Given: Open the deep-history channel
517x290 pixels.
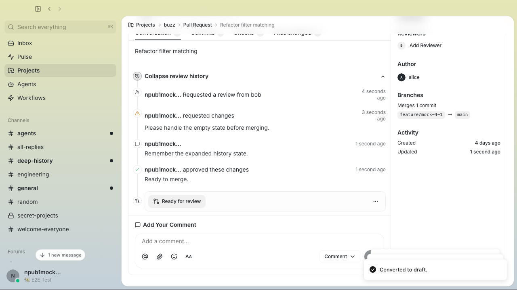Looking at the screenshot, I should 61,161.
